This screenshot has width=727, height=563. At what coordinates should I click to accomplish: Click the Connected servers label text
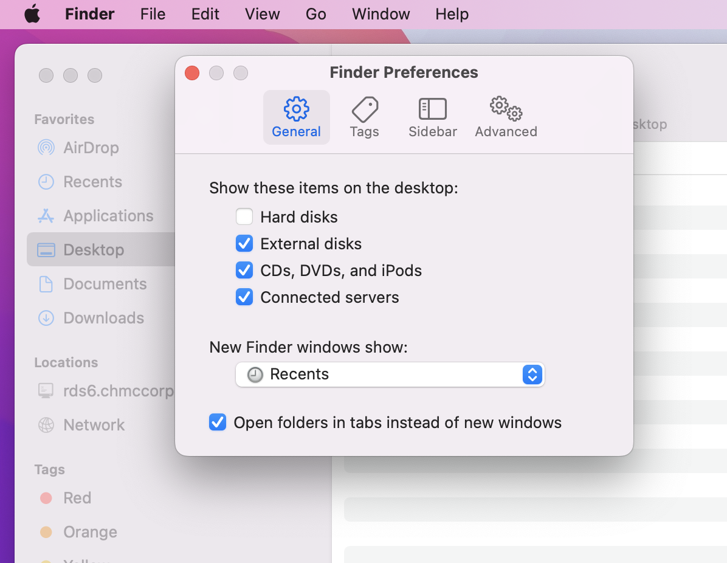329,297
